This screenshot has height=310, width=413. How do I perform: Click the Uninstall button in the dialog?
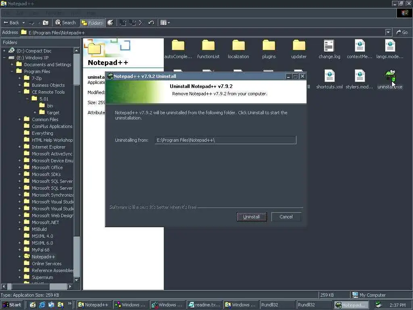pyautogui.click(x=252, y=217)
